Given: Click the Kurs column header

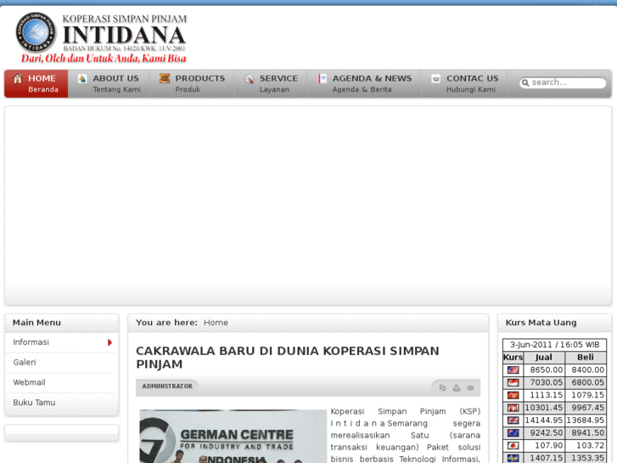Looking at the screenshot, I should (513, 358).
